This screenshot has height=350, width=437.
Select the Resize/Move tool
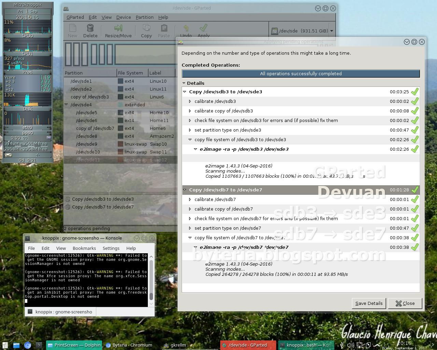point(118,31)
